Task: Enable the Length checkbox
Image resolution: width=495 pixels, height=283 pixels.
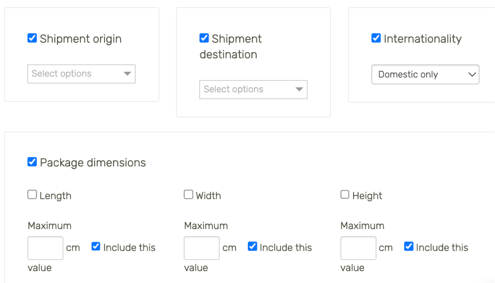Action: click(32, 195)
